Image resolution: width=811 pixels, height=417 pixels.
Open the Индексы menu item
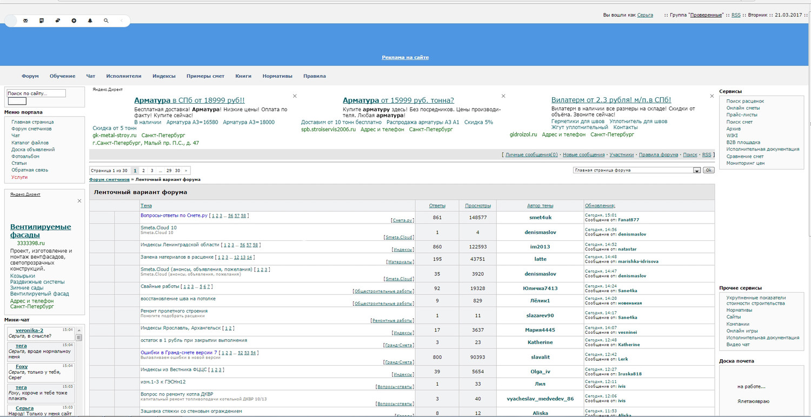pos(164,76)
